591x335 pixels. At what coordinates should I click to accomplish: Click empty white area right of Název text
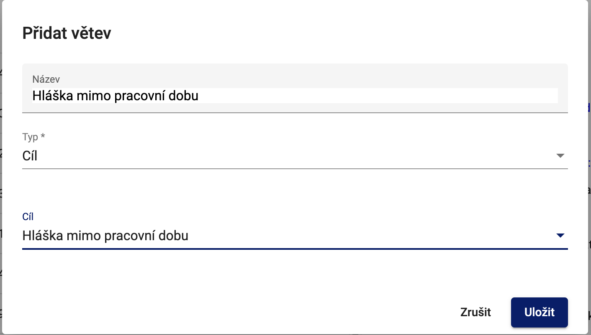(377, 96)
